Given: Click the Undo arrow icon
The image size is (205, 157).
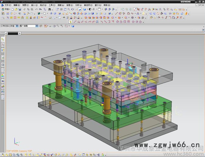Looking at the screenshot, I should point(36,9).
